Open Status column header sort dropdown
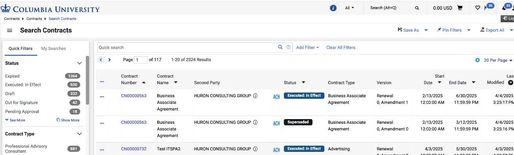This screenshot has height=155, width=514. pos(303,82)
